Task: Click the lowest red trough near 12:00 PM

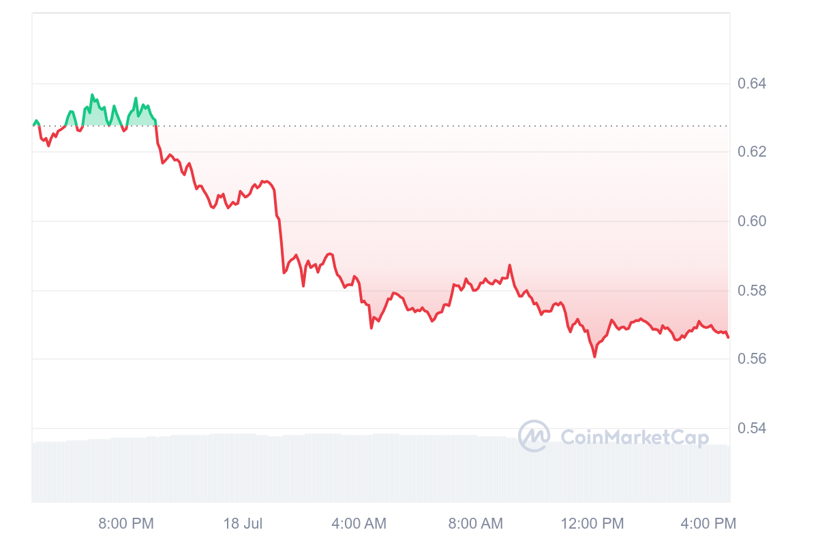Action: 594,356
